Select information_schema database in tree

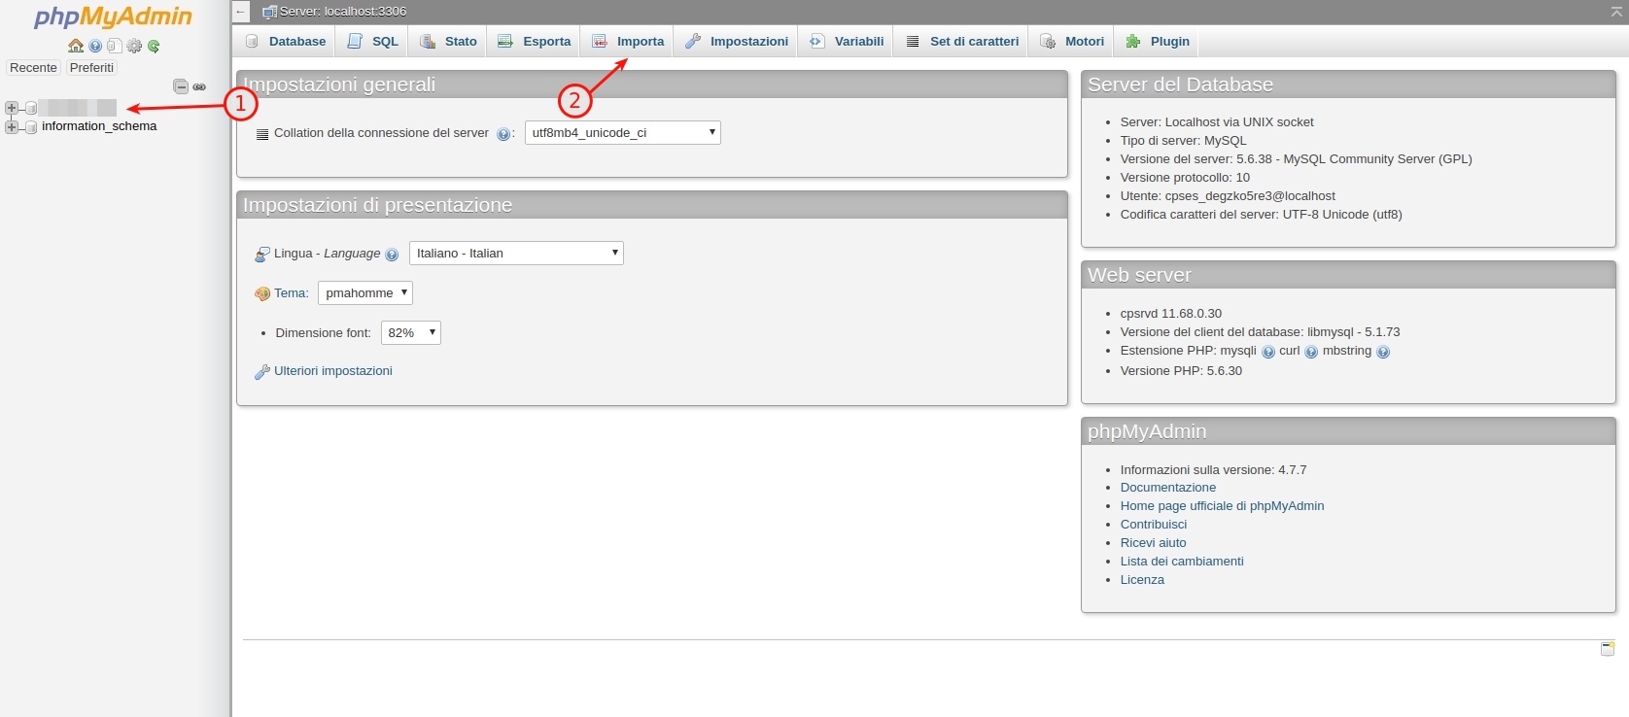point(99,126)
